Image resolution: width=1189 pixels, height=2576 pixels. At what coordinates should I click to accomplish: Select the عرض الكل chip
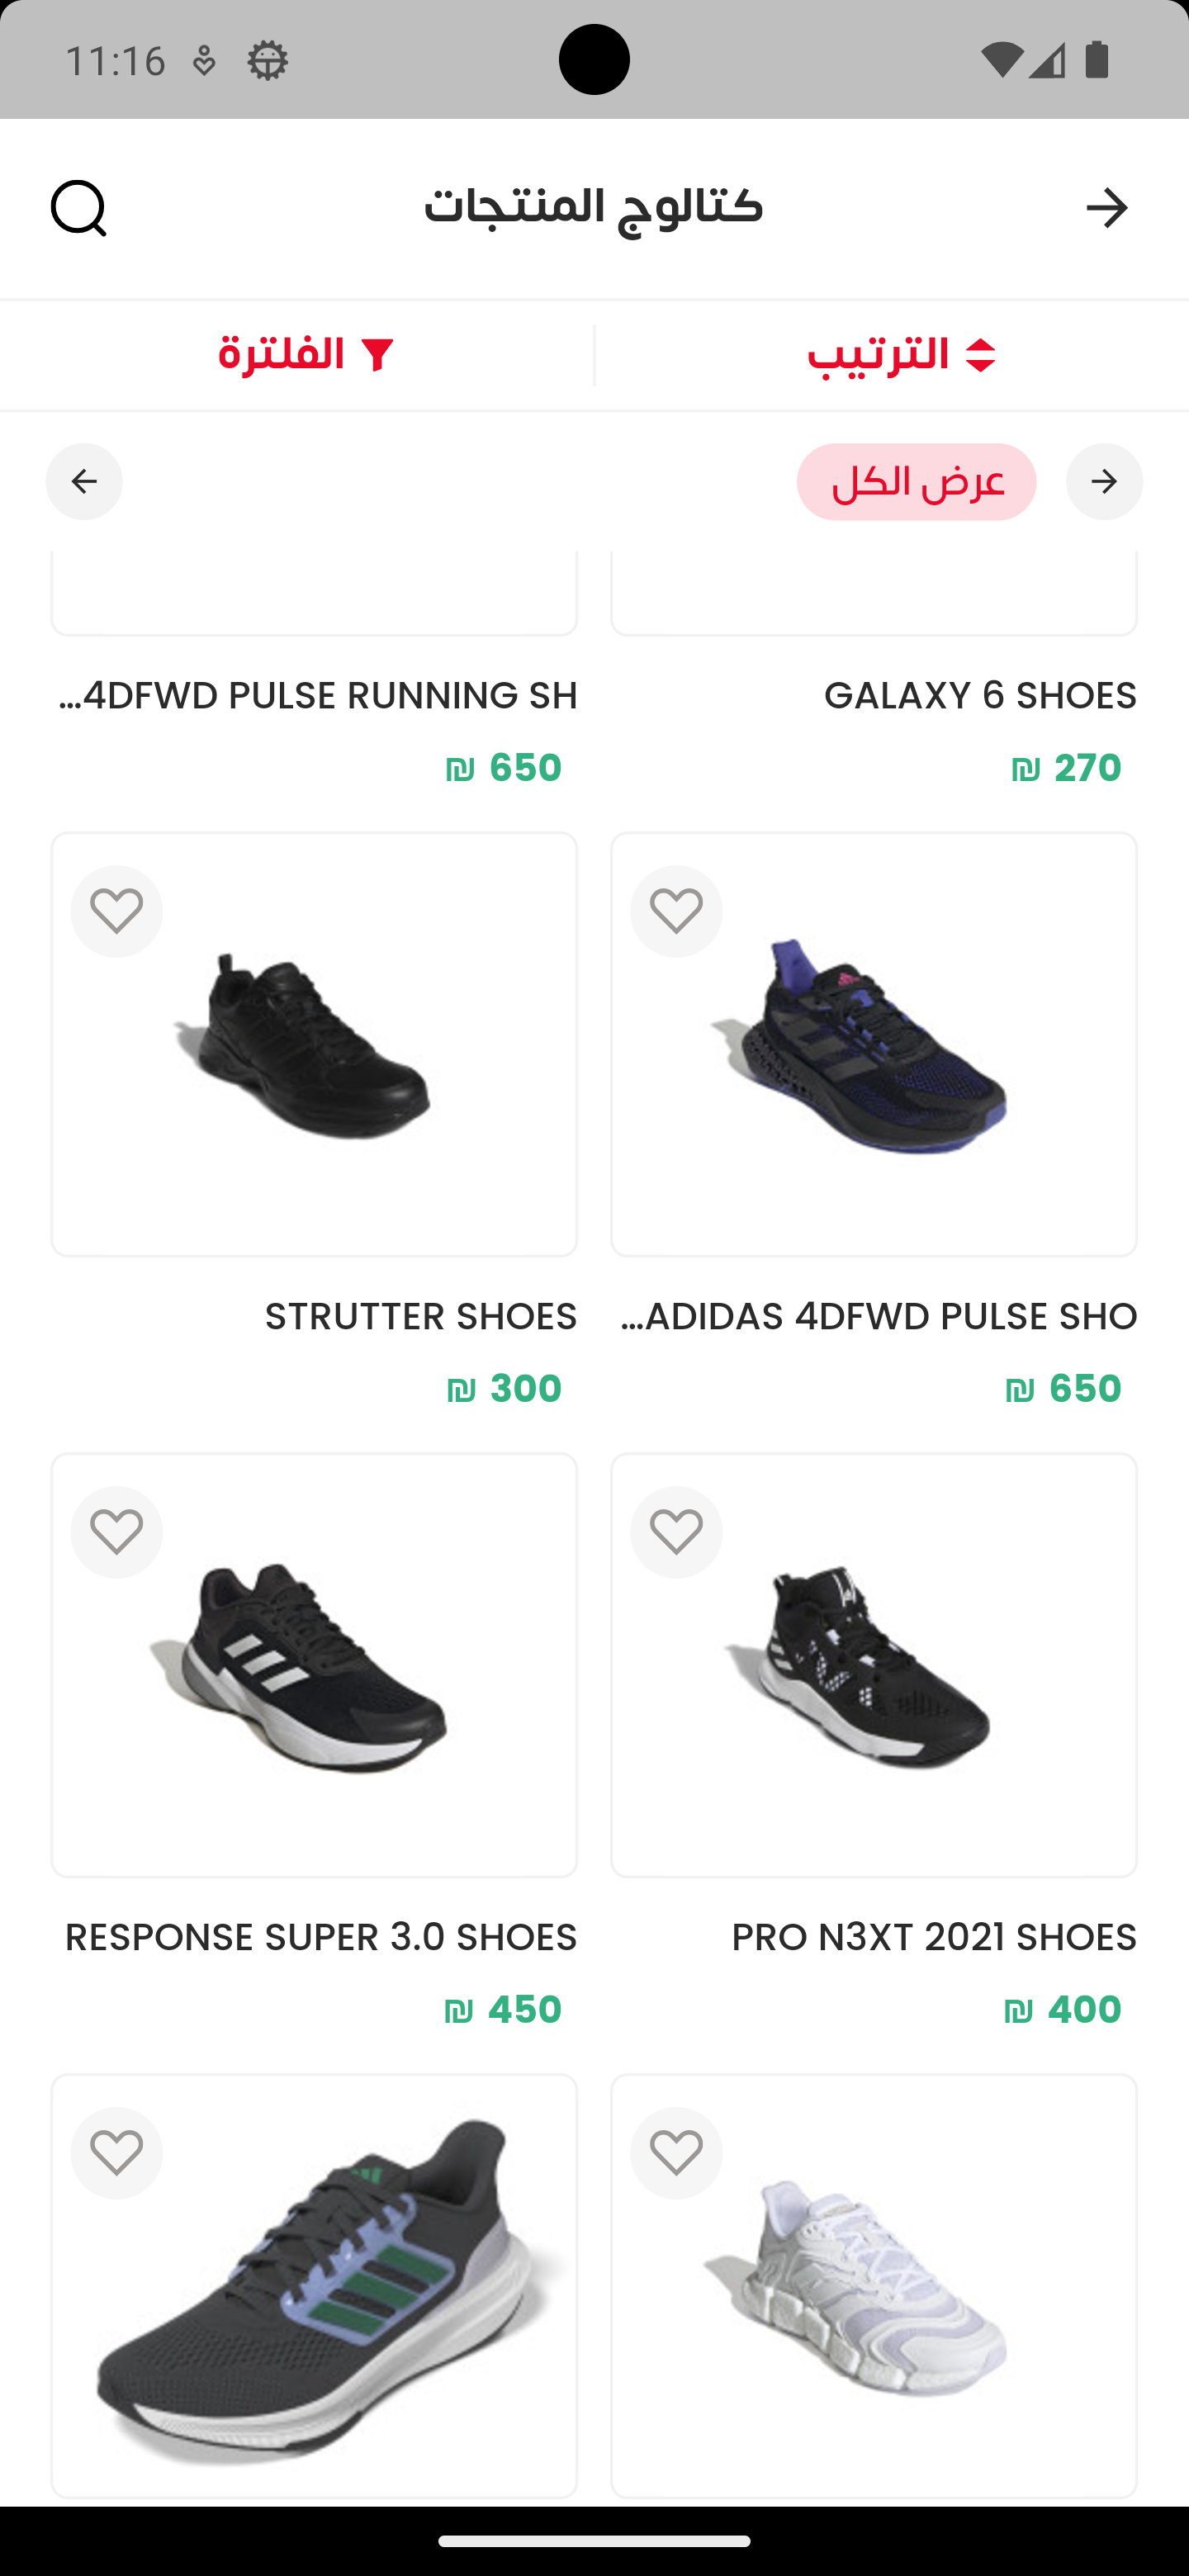pyautogui.click(x=916, y=482)
